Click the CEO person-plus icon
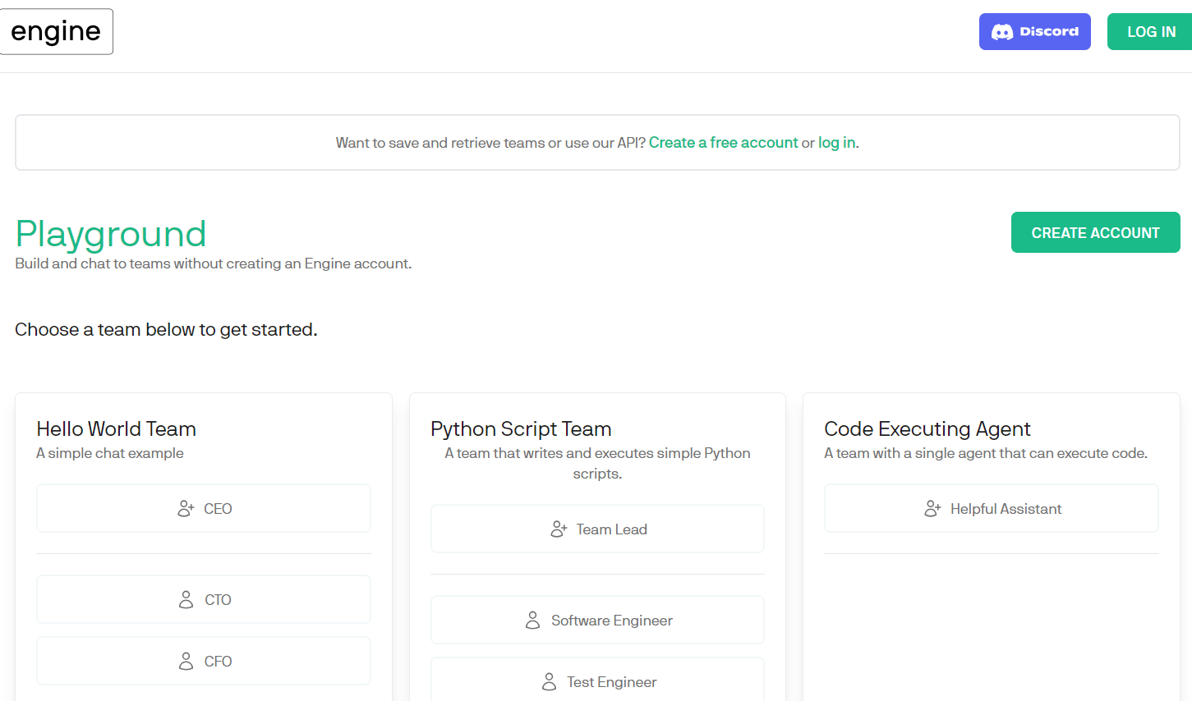Image resolution: width=1192 pixels, height=701 pixels. [186, 509]
